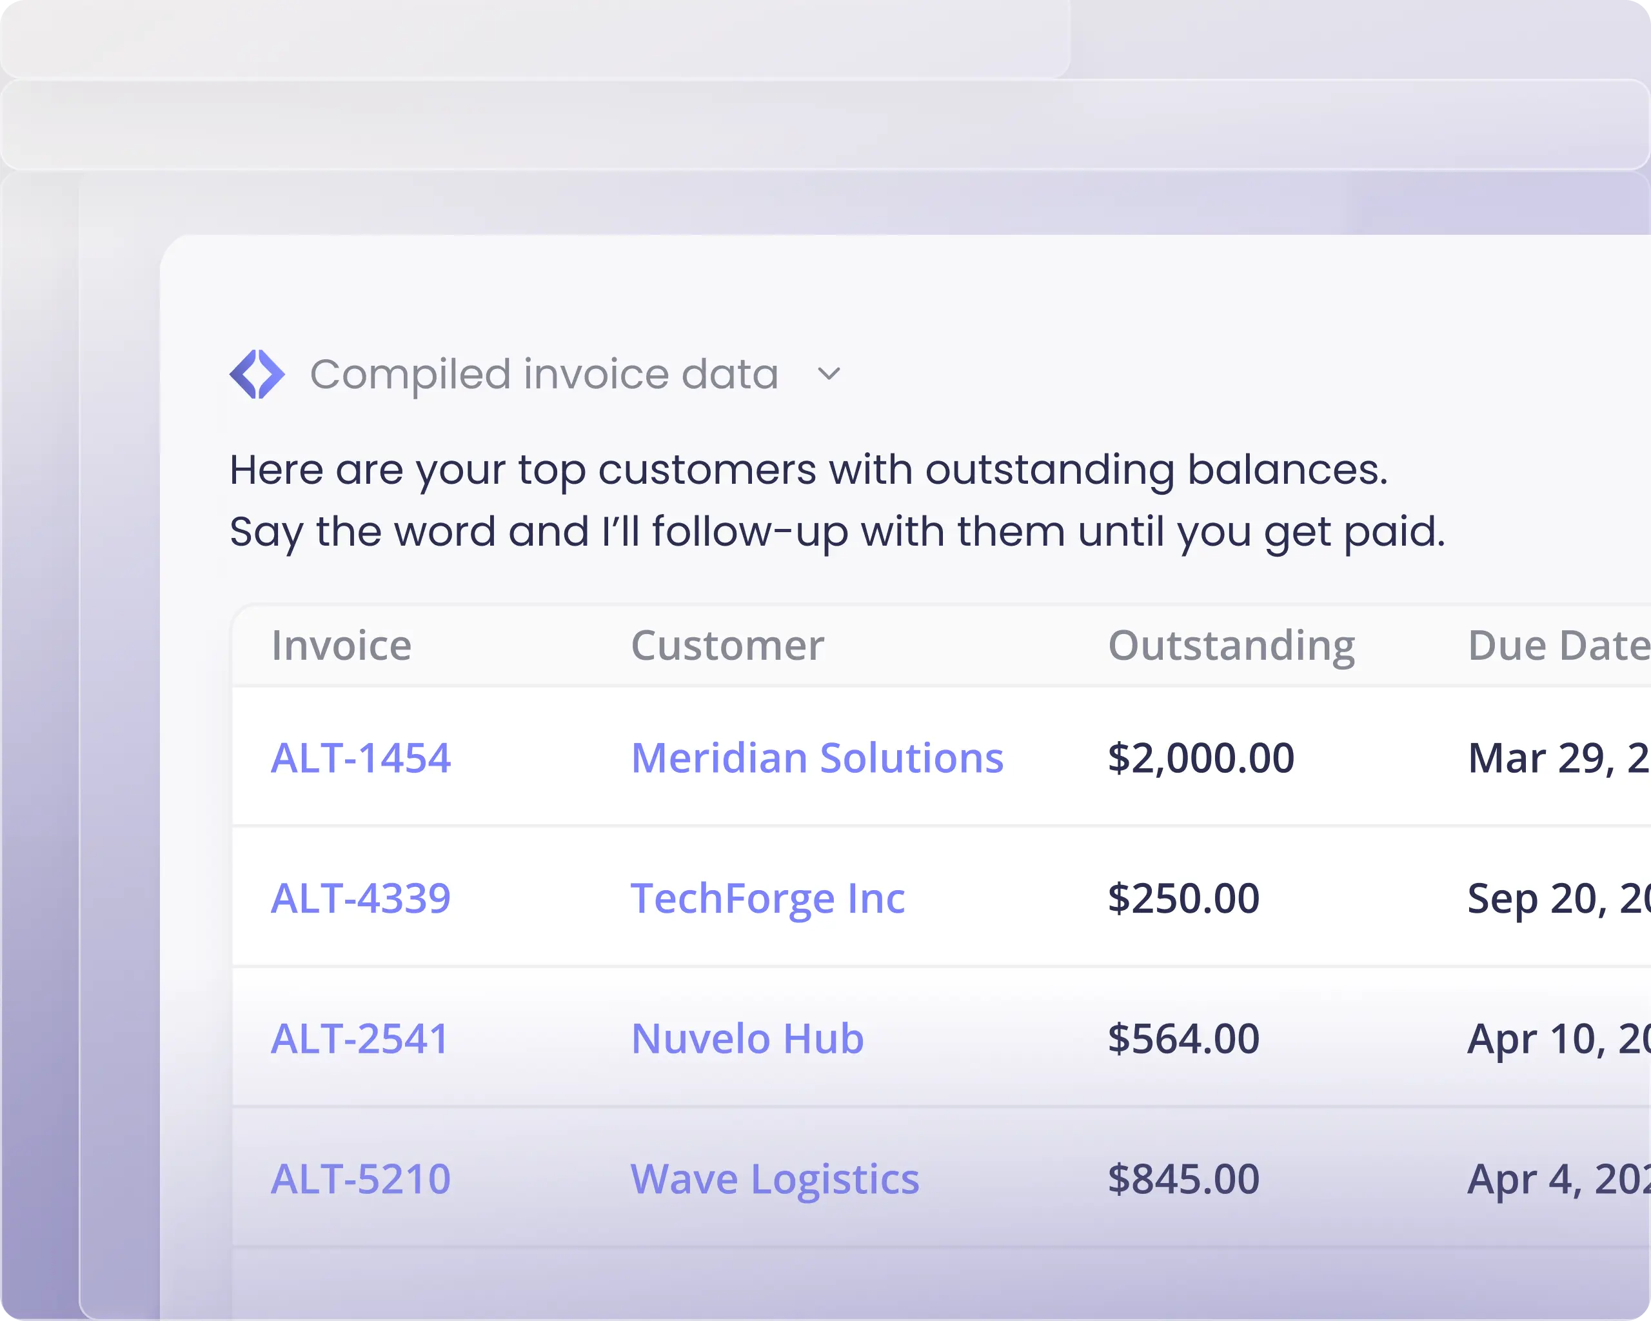Image resolution: width=1651 pixels, height=1321 pixels.
Task: Click the Mar 29 due date cell
Action: (x=1559, y=758)
